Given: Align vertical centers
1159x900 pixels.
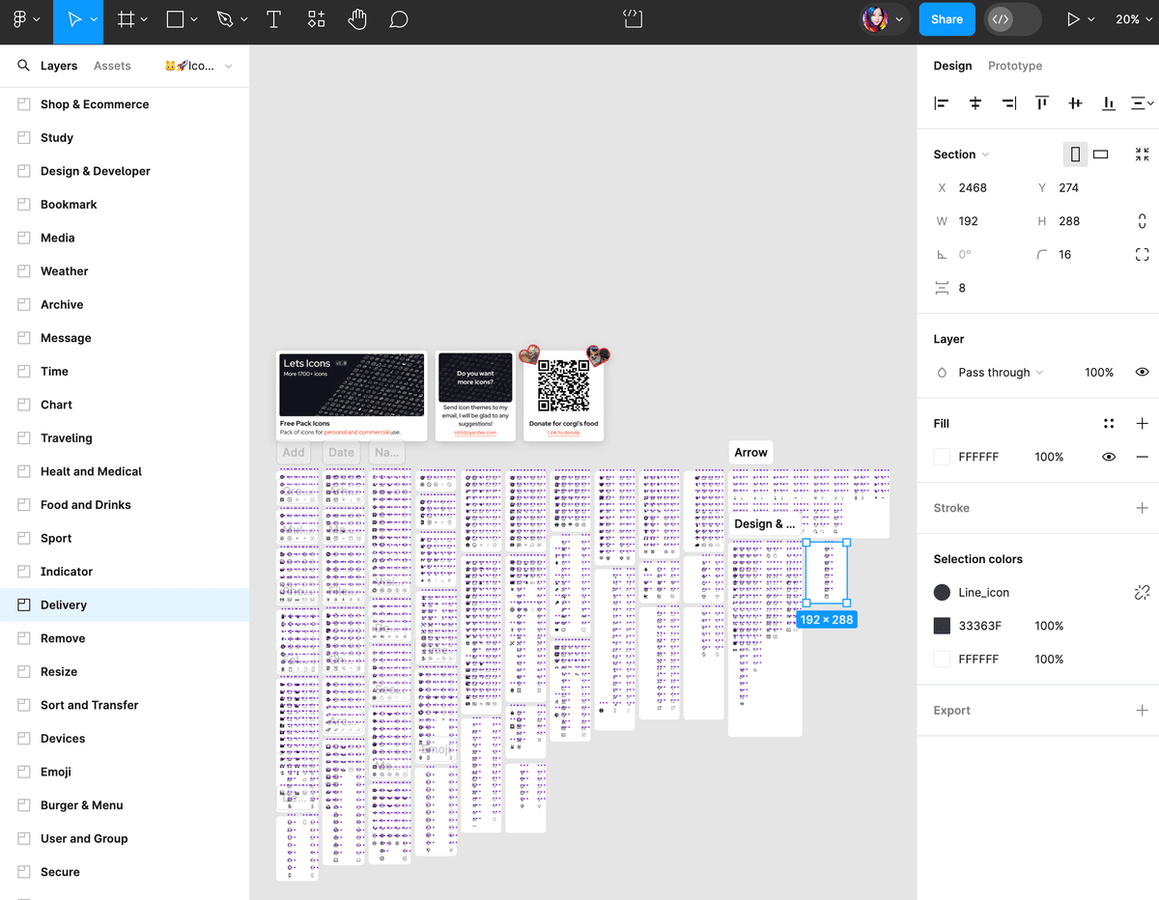Looking at the screenshot, I should coord(1075,103).
